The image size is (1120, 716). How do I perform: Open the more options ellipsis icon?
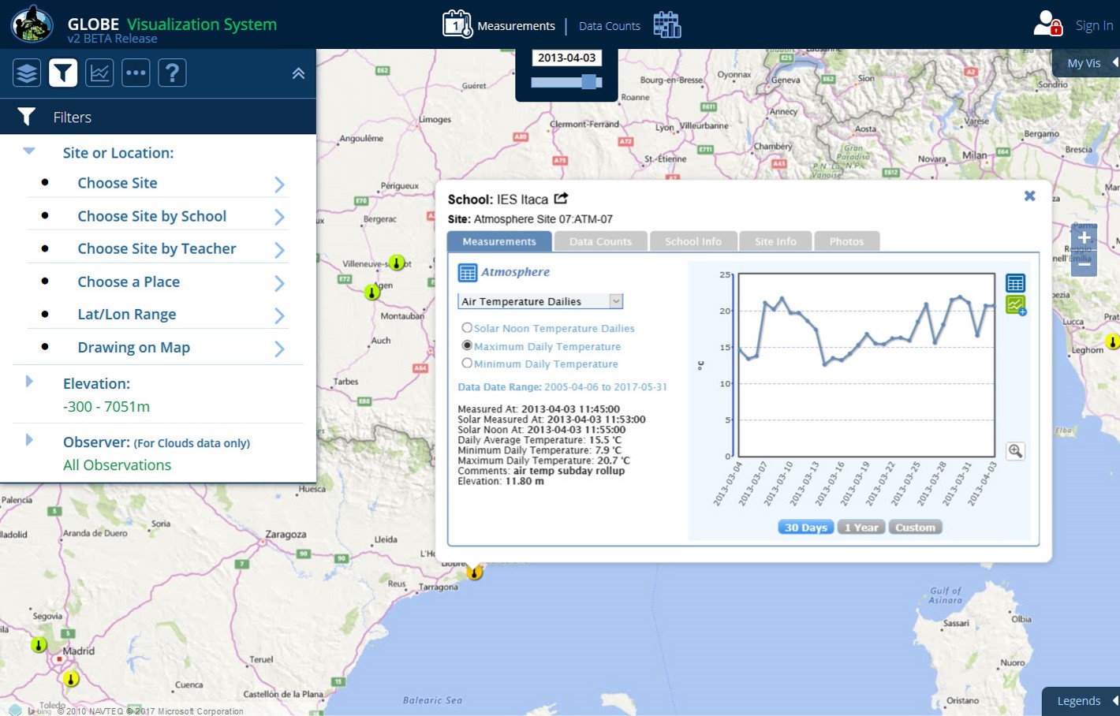pyautogui.click(x=136, y=73)
